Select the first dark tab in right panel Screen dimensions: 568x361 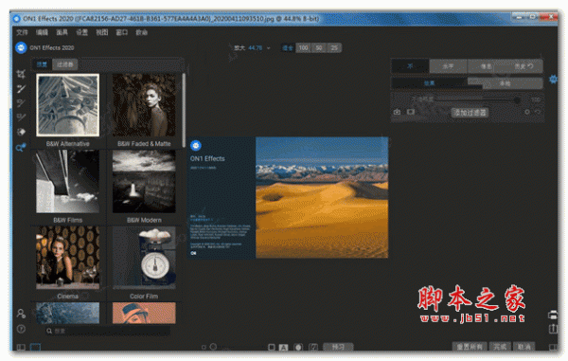tap(410, 66)
